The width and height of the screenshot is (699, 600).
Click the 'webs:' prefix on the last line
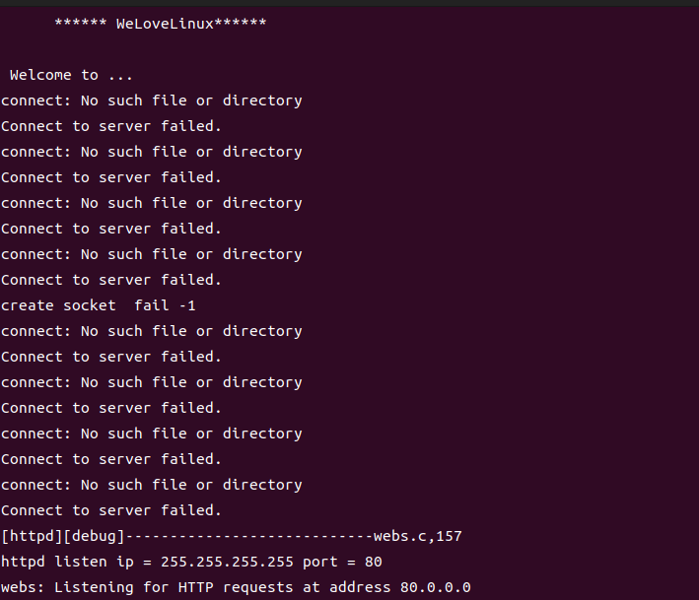[23, 587]
